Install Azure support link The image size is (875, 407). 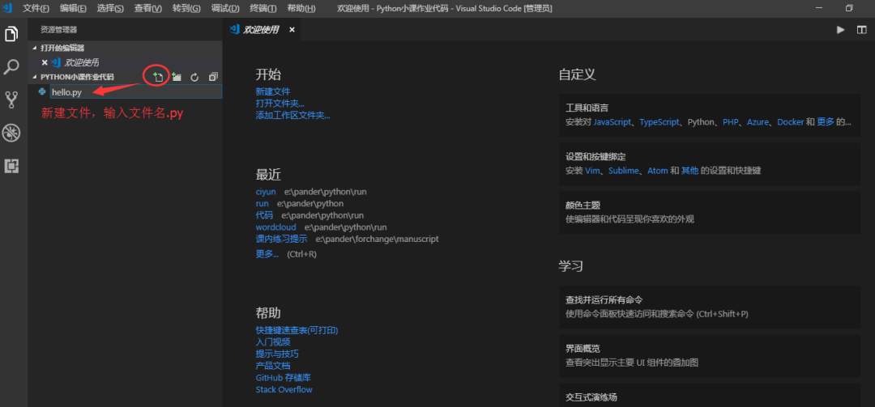[758, 121]
